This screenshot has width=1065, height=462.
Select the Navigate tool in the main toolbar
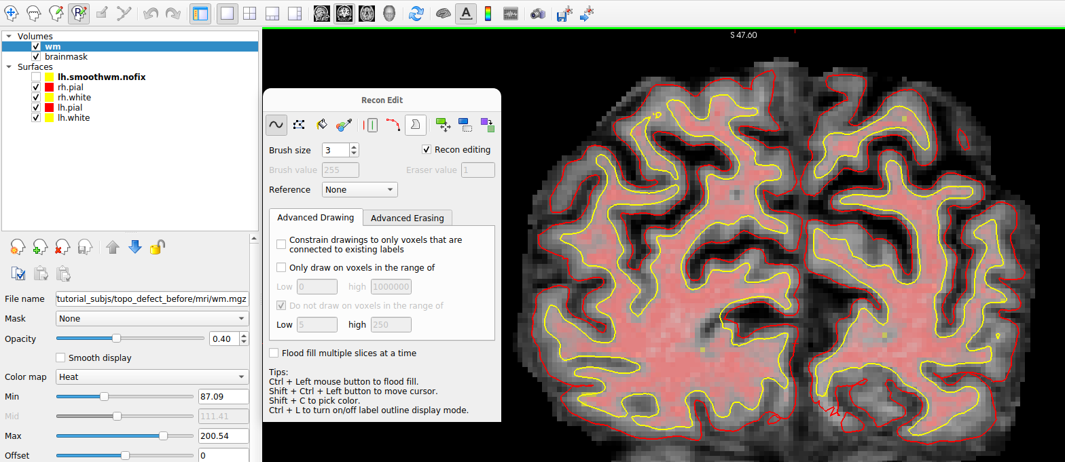coord(12,13)
